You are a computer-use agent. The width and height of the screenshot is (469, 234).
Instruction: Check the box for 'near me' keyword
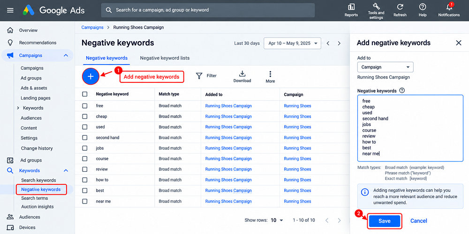click(x=85, y=201)
